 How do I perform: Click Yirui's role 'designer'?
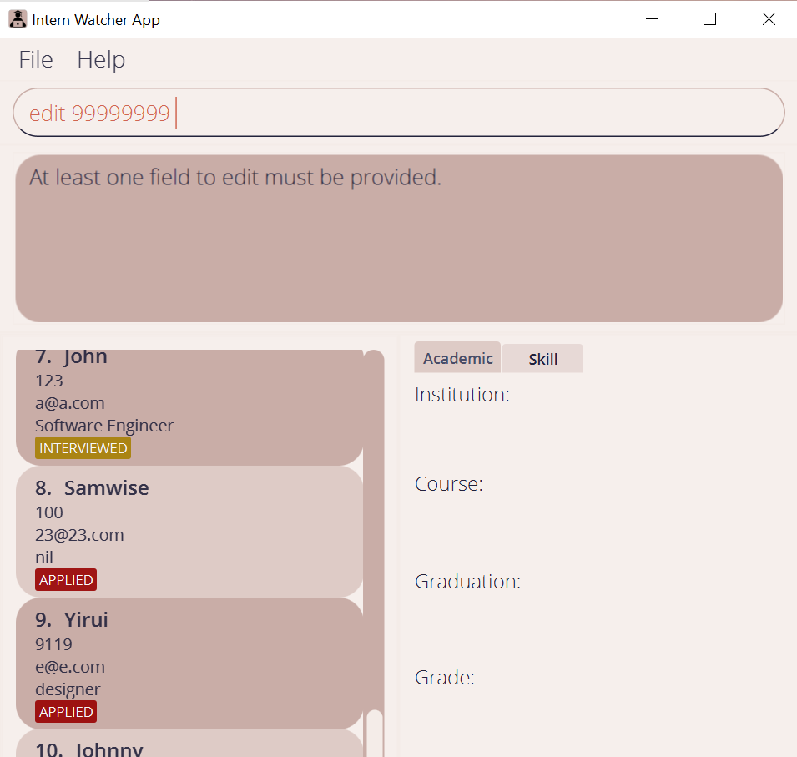68,689
